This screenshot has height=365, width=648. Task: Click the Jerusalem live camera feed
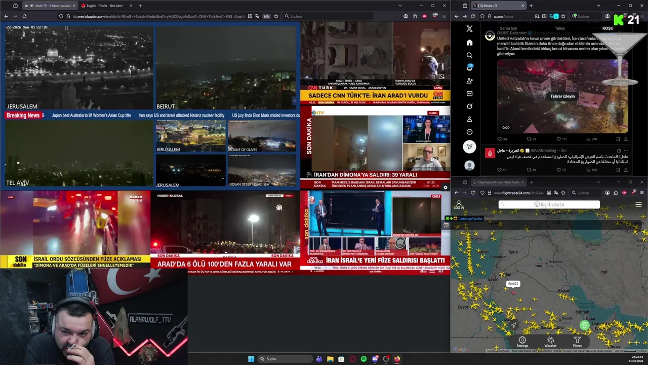coord(79,67)
